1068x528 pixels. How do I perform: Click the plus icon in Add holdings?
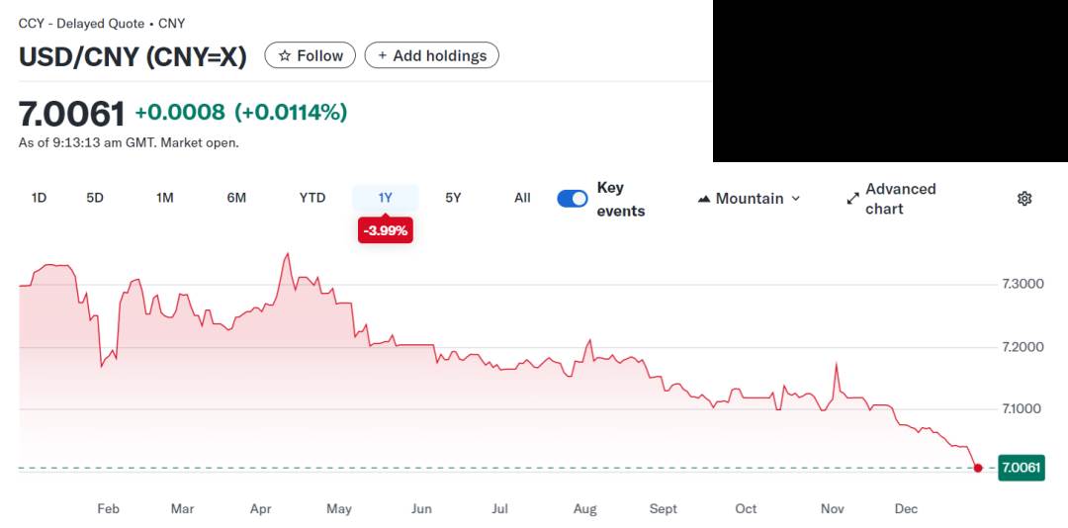[383, 56]
